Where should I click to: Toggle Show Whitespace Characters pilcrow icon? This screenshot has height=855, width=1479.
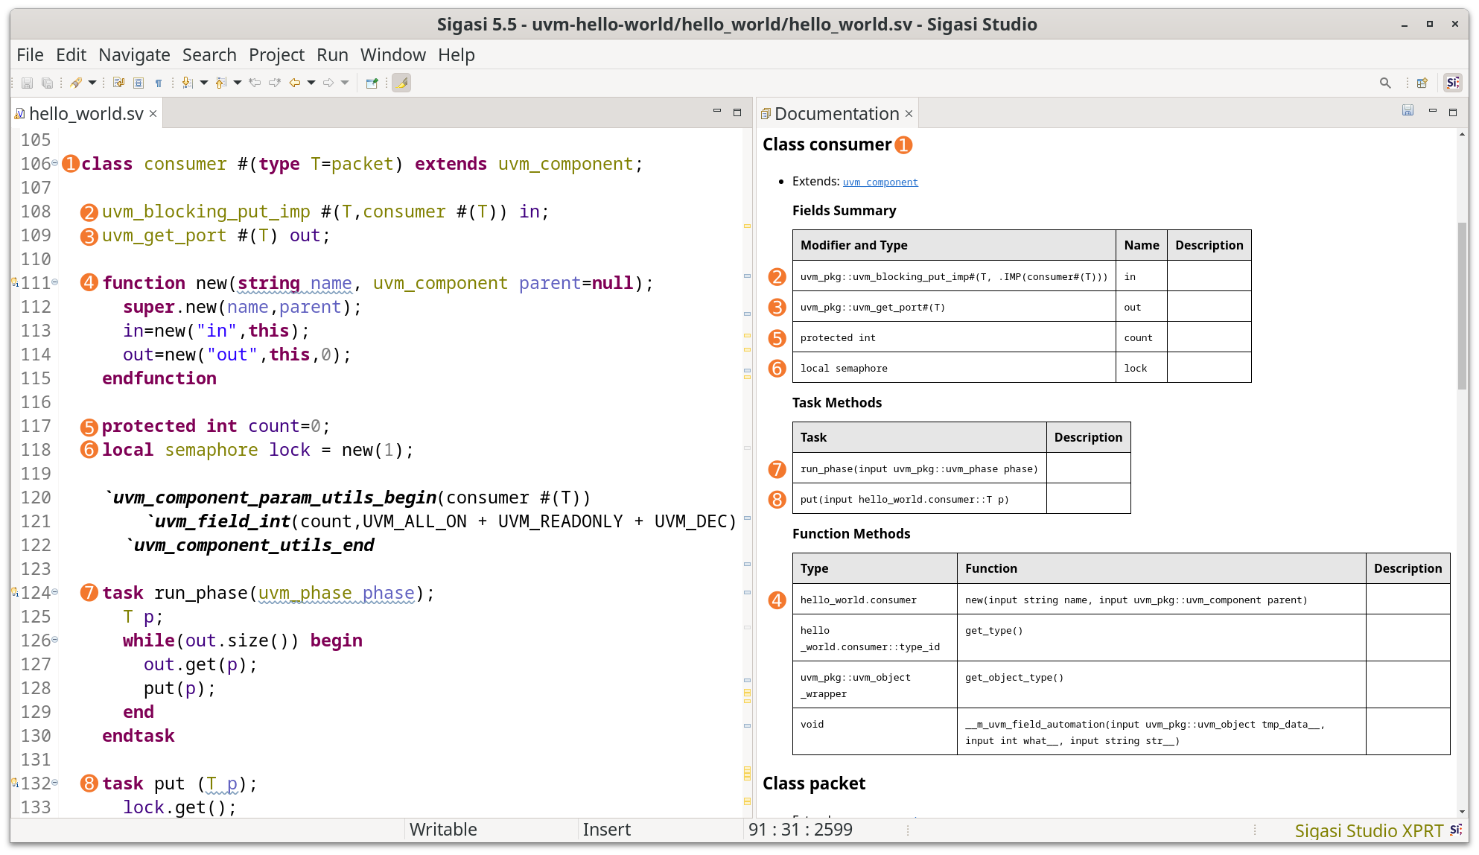pyautogui.click(x=159, y=83)
